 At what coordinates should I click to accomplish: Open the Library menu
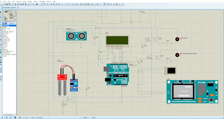click(35, 1)
